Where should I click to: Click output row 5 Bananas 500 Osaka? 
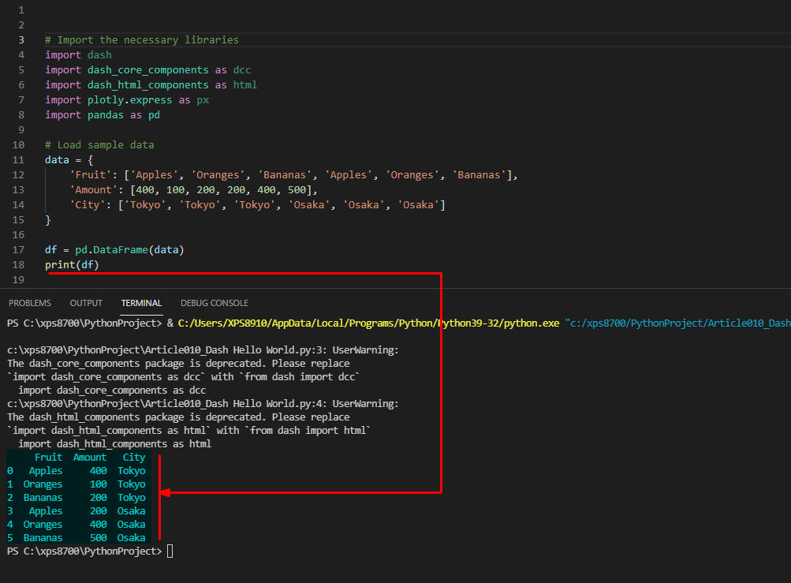tap(76, 538)
